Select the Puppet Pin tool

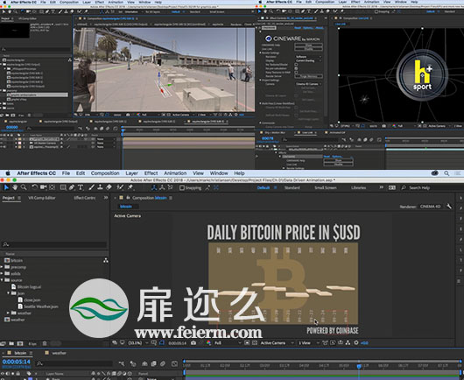pyautogui.click(x=130, y=187)
